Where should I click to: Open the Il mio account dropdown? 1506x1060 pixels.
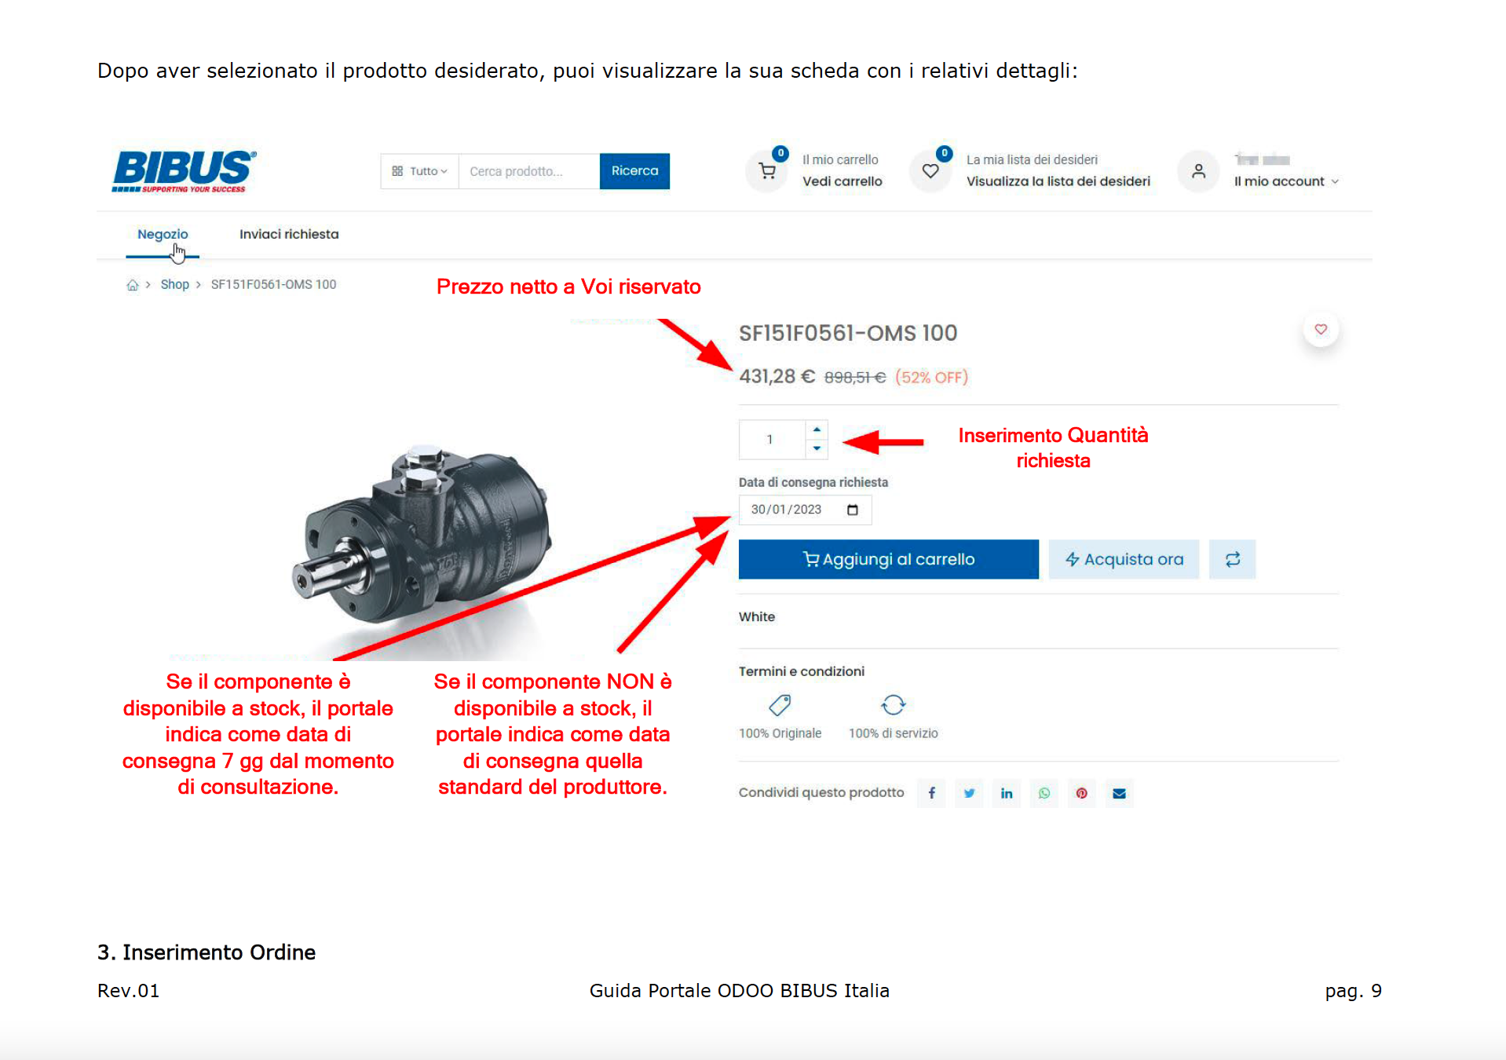click(1285, 181)
